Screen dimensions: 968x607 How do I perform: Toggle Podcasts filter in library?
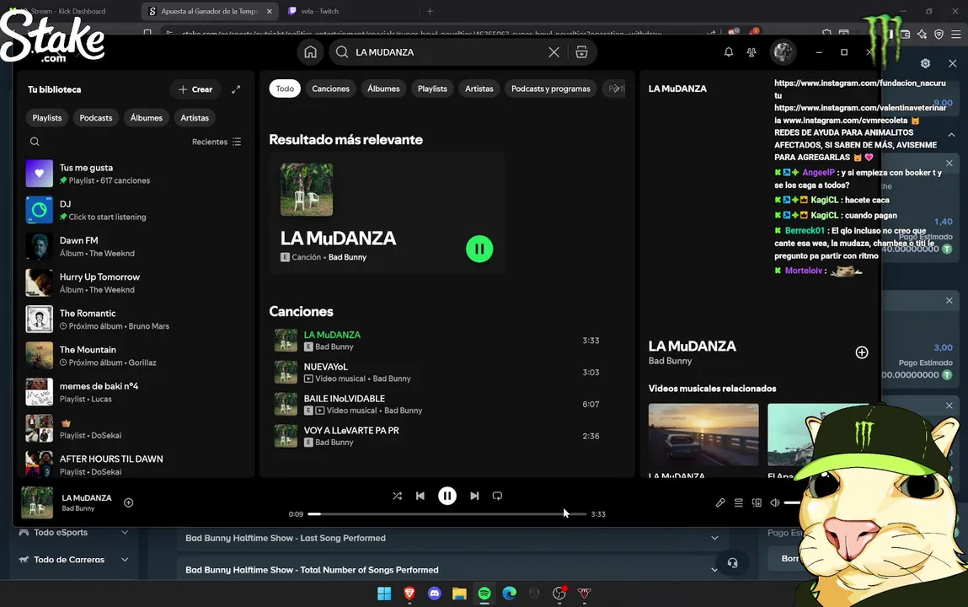point(96,118)
